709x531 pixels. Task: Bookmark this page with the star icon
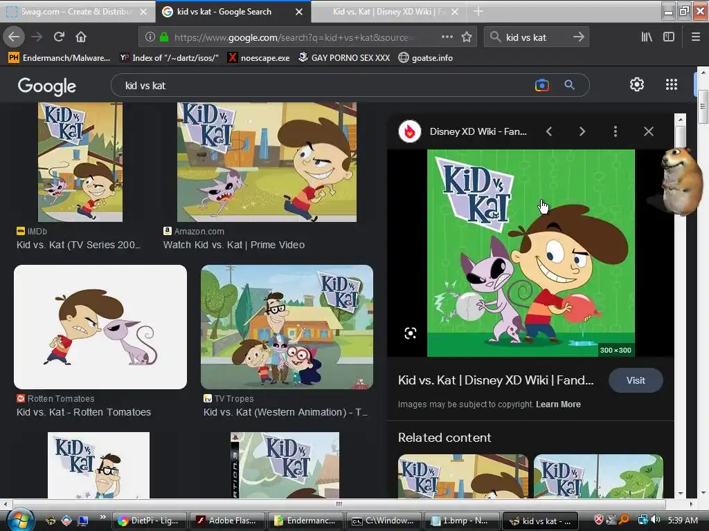click(x=467, y=37)
